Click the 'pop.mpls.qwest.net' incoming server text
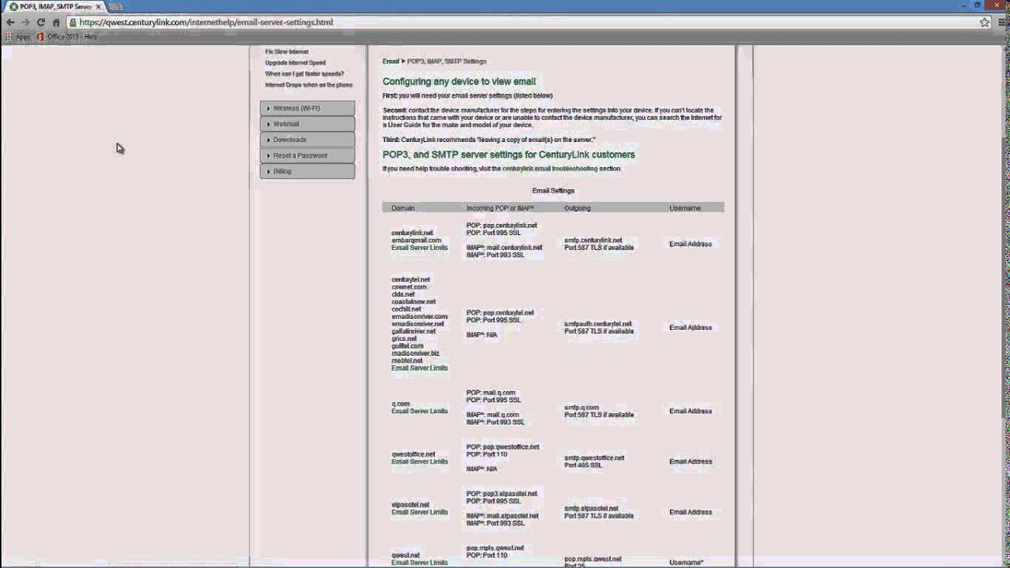Viewport: 1010px width, 568px height. pos(495,548)
